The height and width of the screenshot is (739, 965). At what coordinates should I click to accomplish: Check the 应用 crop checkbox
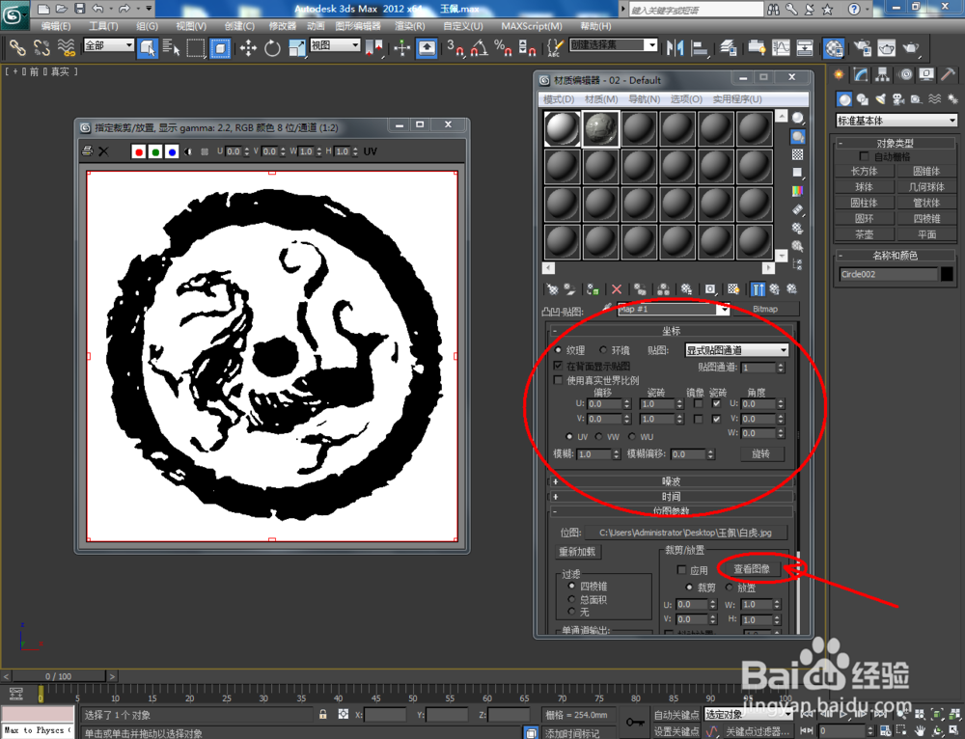(x=681, y=570)
